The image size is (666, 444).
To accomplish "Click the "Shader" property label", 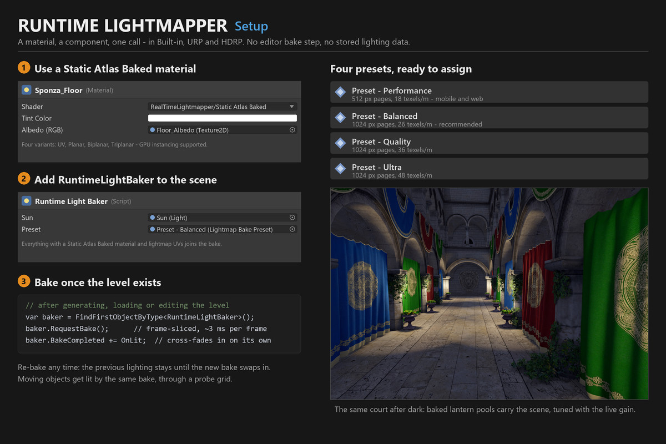I will coord(32,107).
